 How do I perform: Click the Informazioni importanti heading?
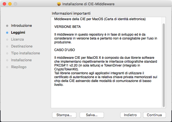[71, 14]
